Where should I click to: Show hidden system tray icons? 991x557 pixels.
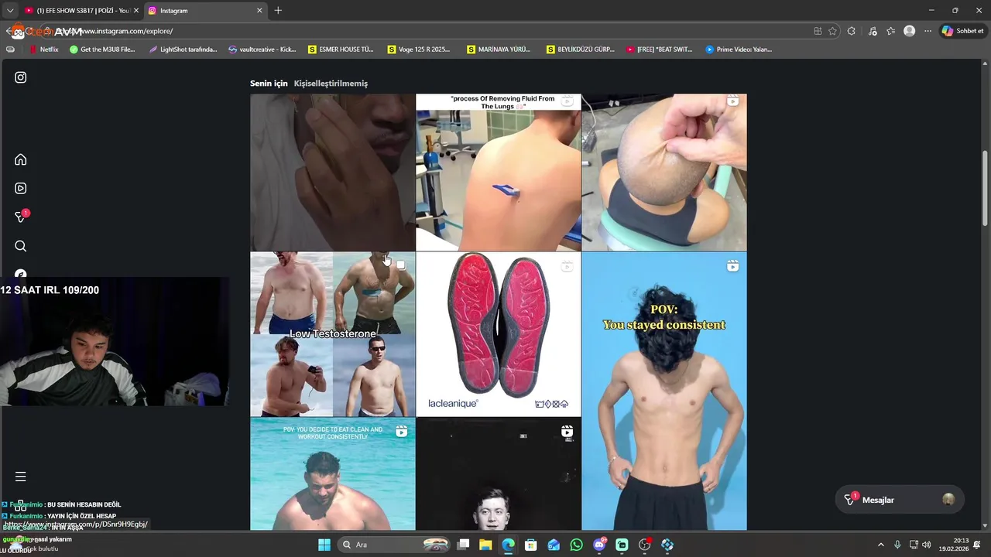point(880,545)
